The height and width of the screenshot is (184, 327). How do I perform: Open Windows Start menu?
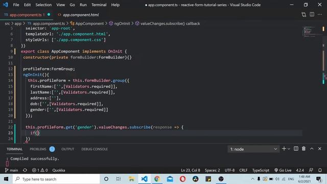point(6,179)
